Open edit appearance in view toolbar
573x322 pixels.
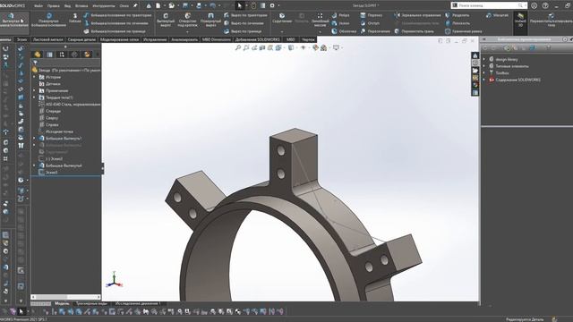pos(315,47)
